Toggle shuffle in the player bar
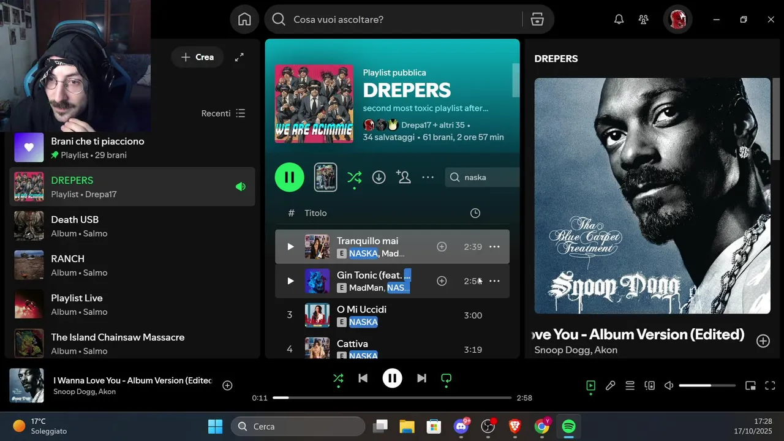The height and width of the screenshot is (441, 784). click(x=338, y=378)
